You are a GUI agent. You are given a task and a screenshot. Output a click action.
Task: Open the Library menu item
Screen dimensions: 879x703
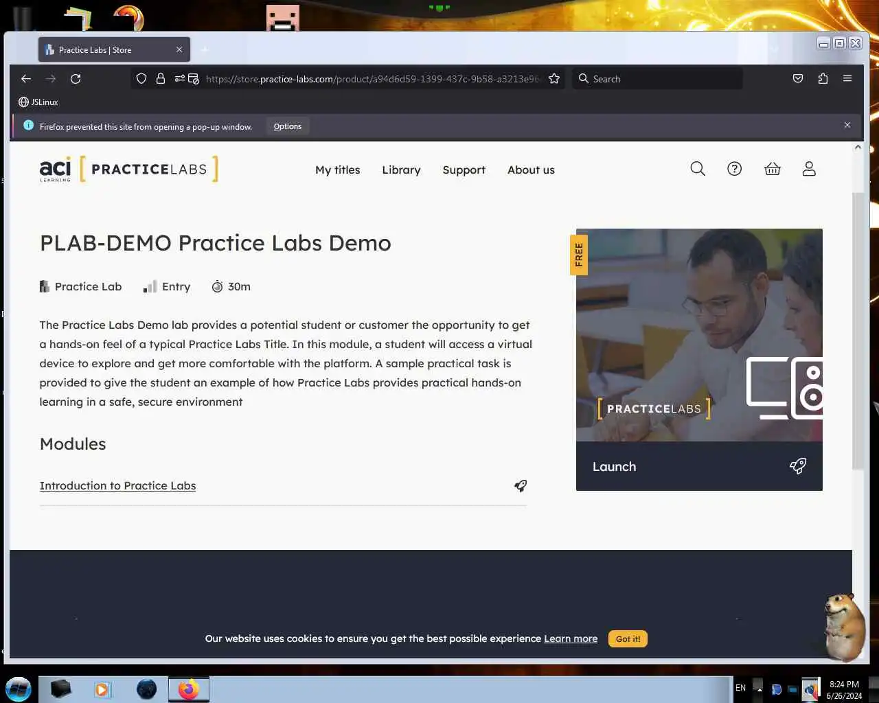pos(401,170)
